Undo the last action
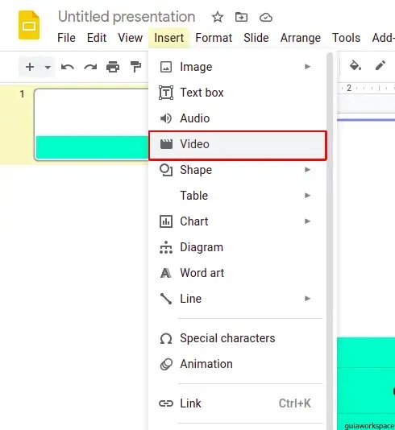 coord(68,67)
